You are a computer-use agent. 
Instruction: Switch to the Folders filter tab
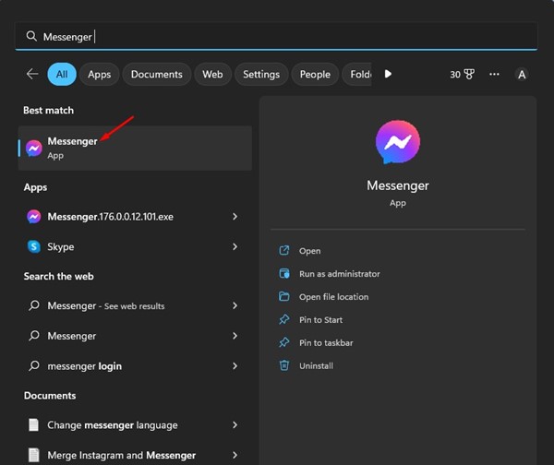[357, 74]
